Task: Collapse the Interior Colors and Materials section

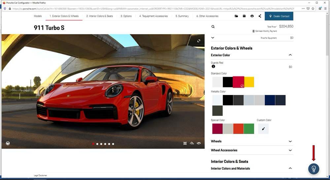Action: coord(290,168)
